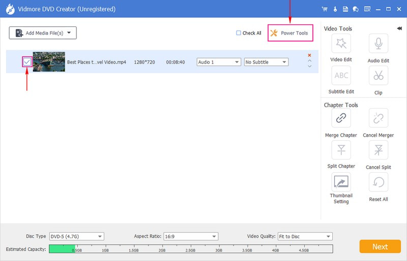Open the No Subtitle dropdown
The width and height of the screenshot is (407, 261).
[266, 62]
